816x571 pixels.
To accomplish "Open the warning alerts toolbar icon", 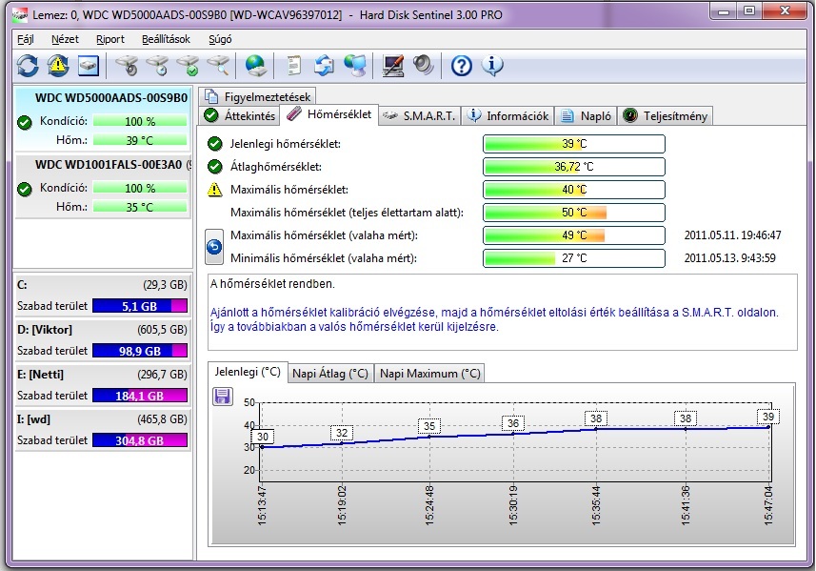I will (58, 66).
